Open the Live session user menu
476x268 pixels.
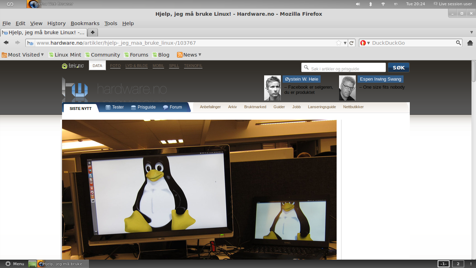[x=453, y=4]
